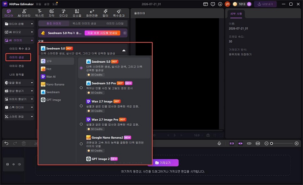The image size is (303, 185).
Task: Click the 가져오기 import button
Action: click(x=163, y=163)
